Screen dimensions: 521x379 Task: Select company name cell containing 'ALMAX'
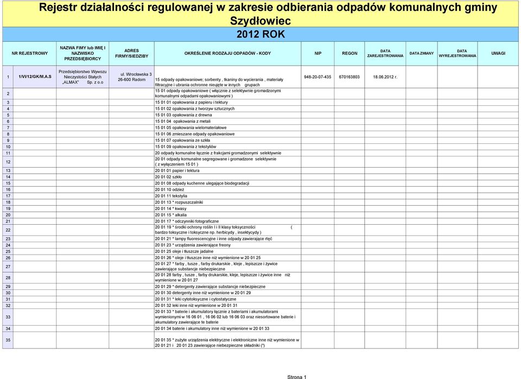pos(82,77)
